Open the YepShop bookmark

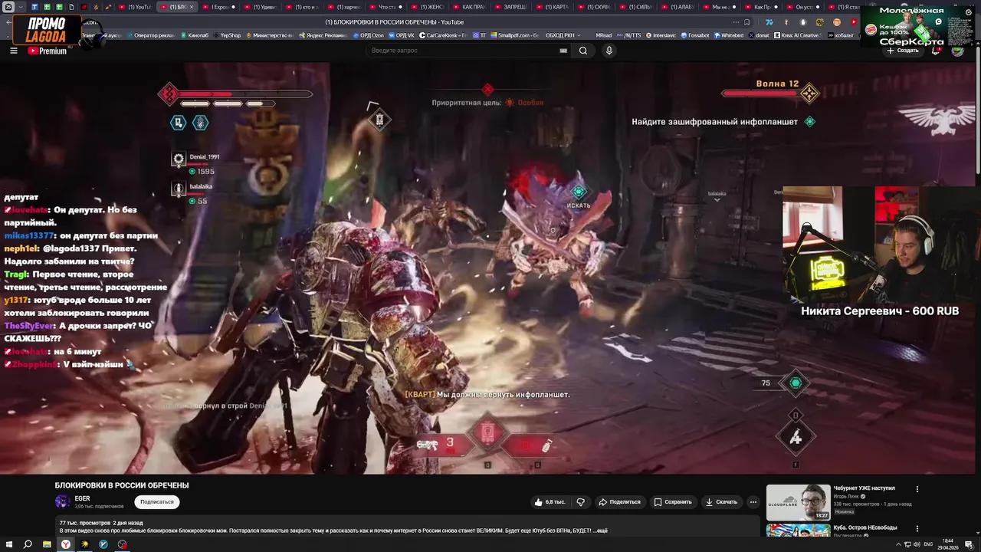coord(226,35)
